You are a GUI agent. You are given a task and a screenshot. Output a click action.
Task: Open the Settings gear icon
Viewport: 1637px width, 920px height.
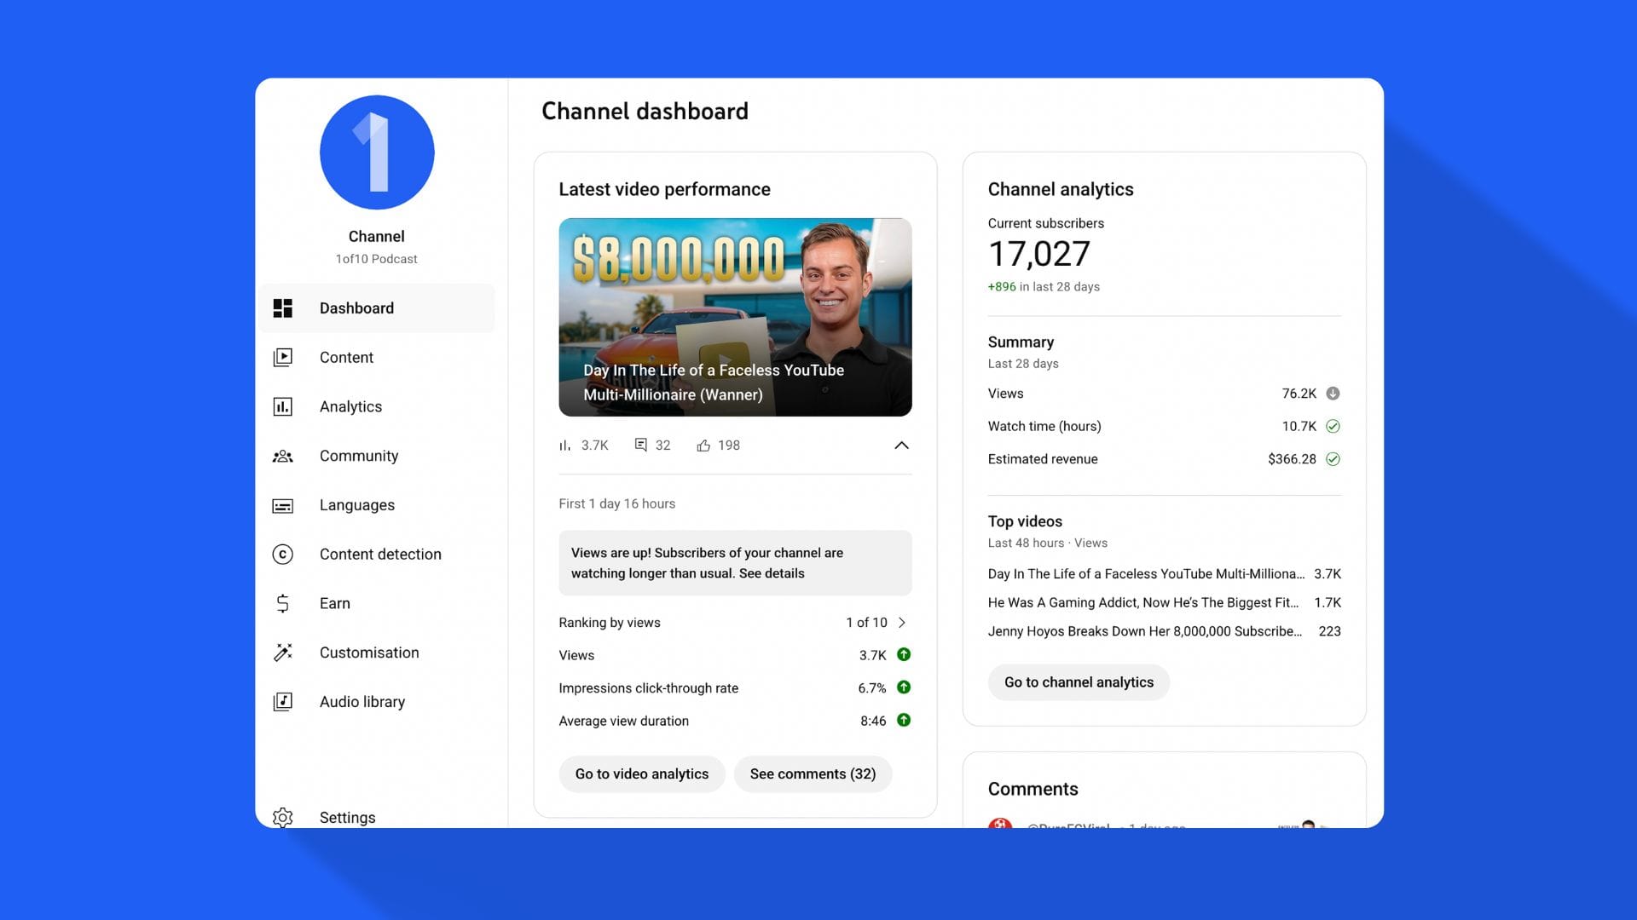[282, 818]
